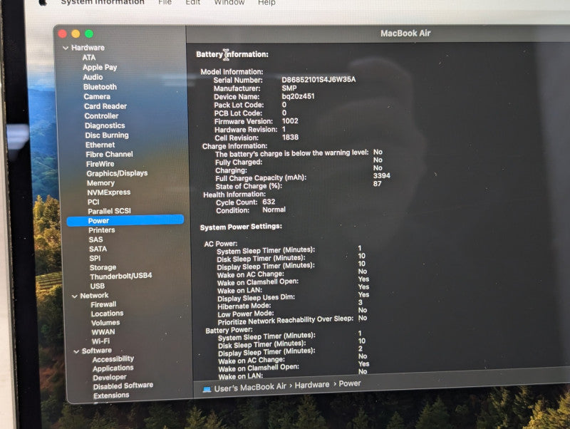Click Hardware in the path bar
570x429 pixels.
(312, 385)
